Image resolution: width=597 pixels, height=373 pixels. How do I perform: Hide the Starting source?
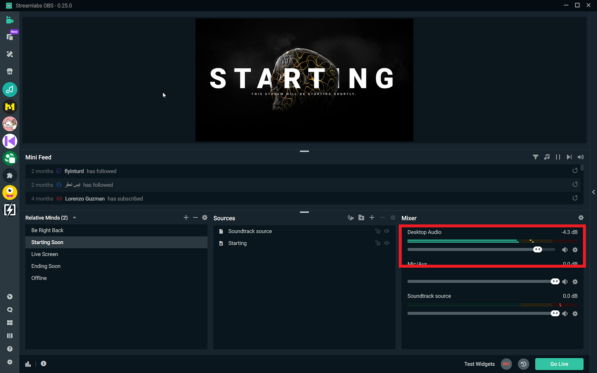pyautogui.click(x=387, y=243)
